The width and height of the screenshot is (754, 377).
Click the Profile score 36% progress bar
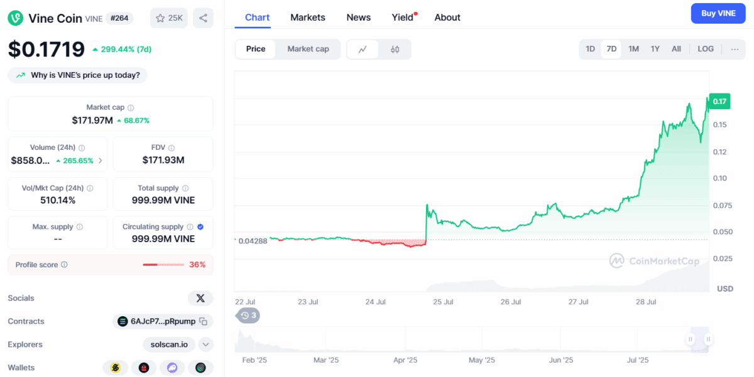163,265
